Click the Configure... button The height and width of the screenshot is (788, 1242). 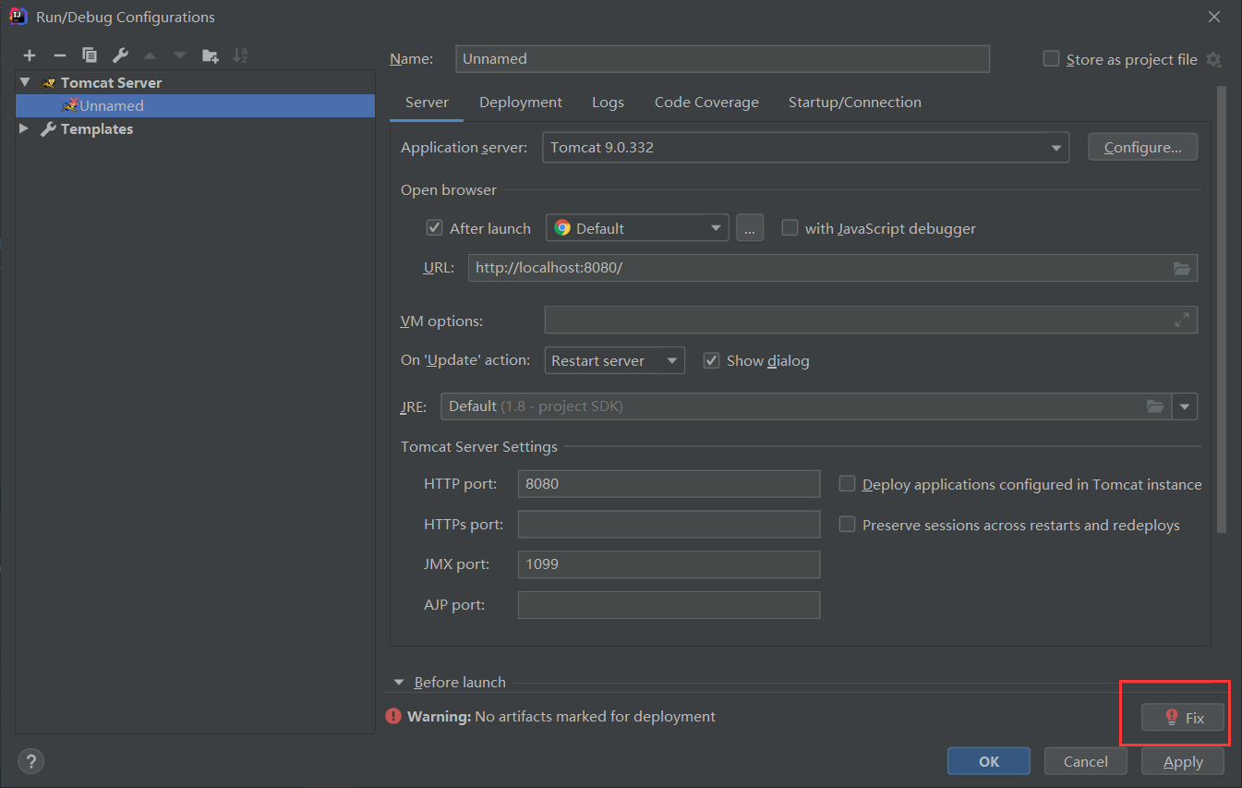tap(1143, 147)
